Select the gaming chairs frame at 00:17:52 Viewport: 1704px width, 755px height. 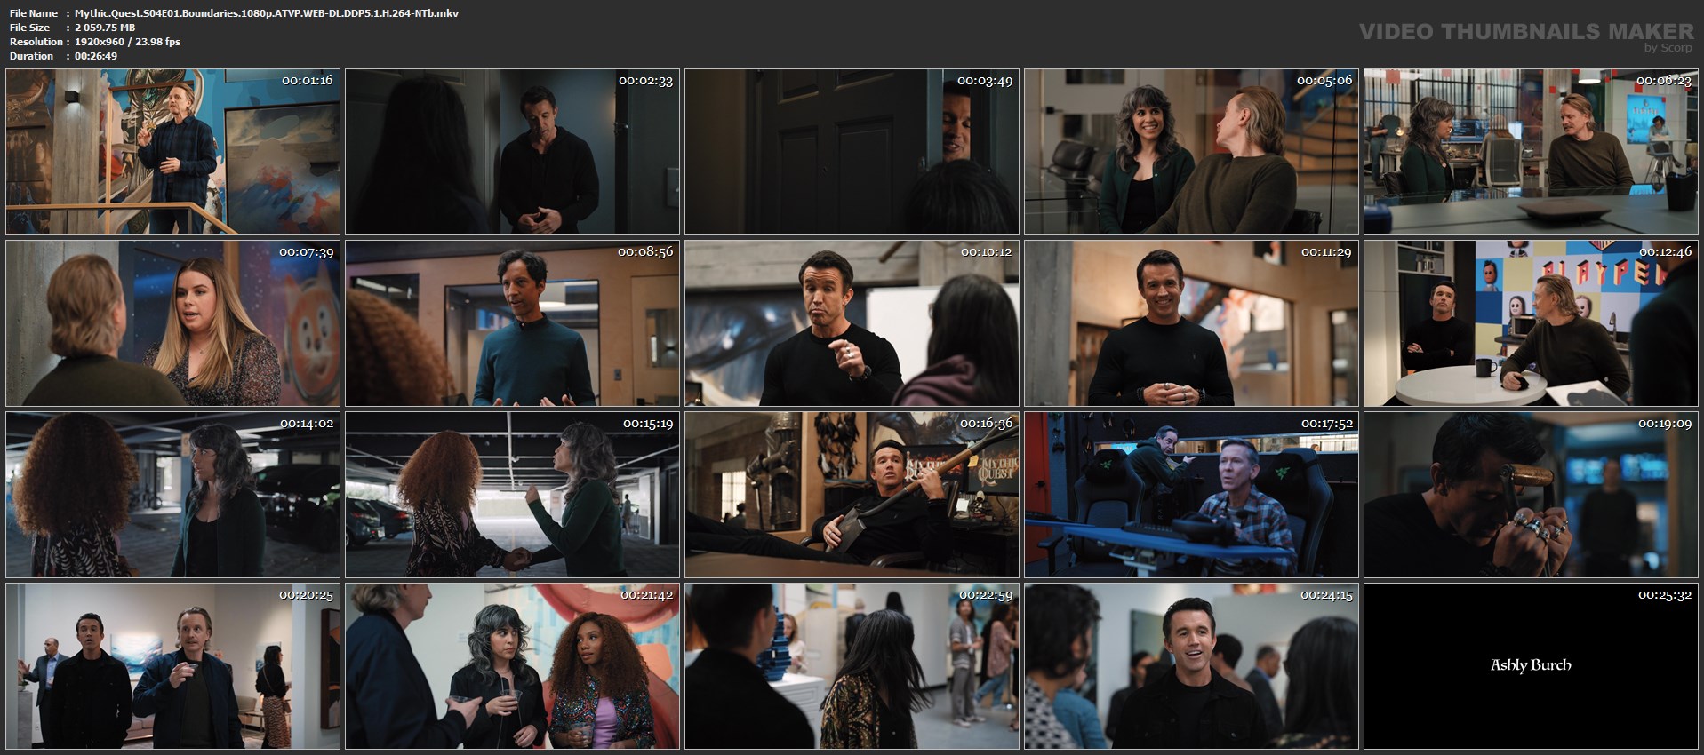(1191, 495)
